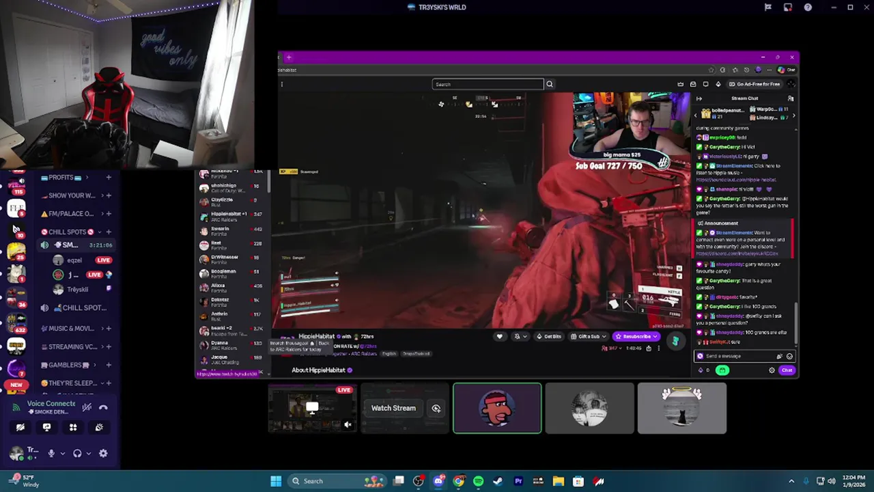Click the Watch Stream button
The image size is (874, 492).
tap(393, 408)
